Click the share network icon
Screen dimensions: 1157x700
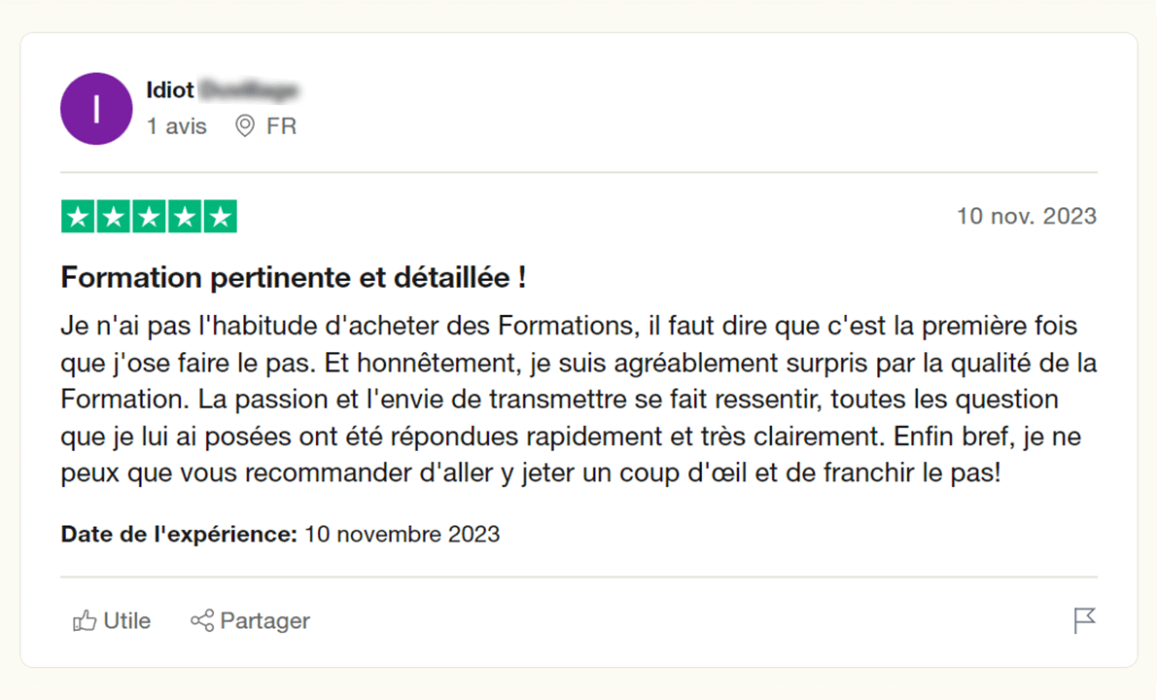[x=202, y=621]
